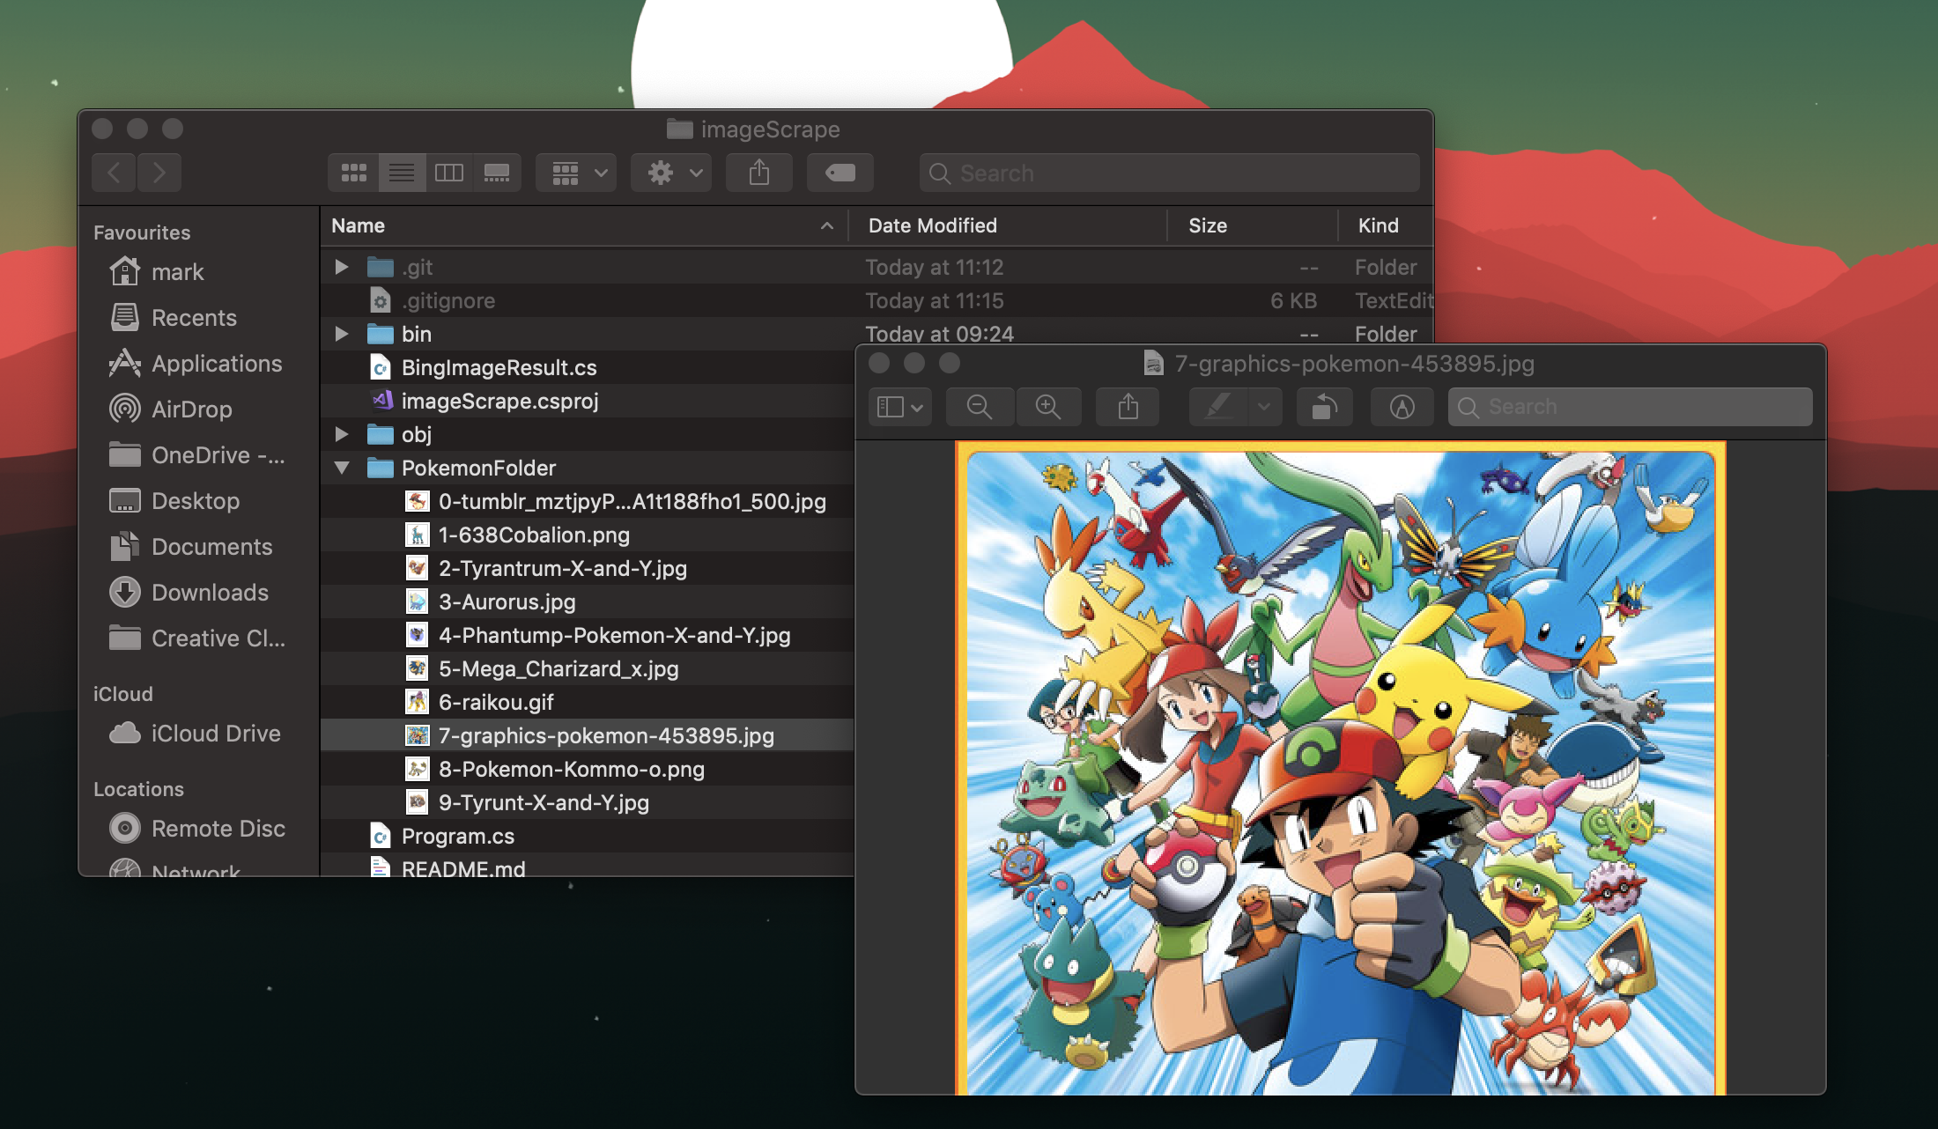Switch Finder to icon view
The image size is (1938, 1129).
(353, 173)
